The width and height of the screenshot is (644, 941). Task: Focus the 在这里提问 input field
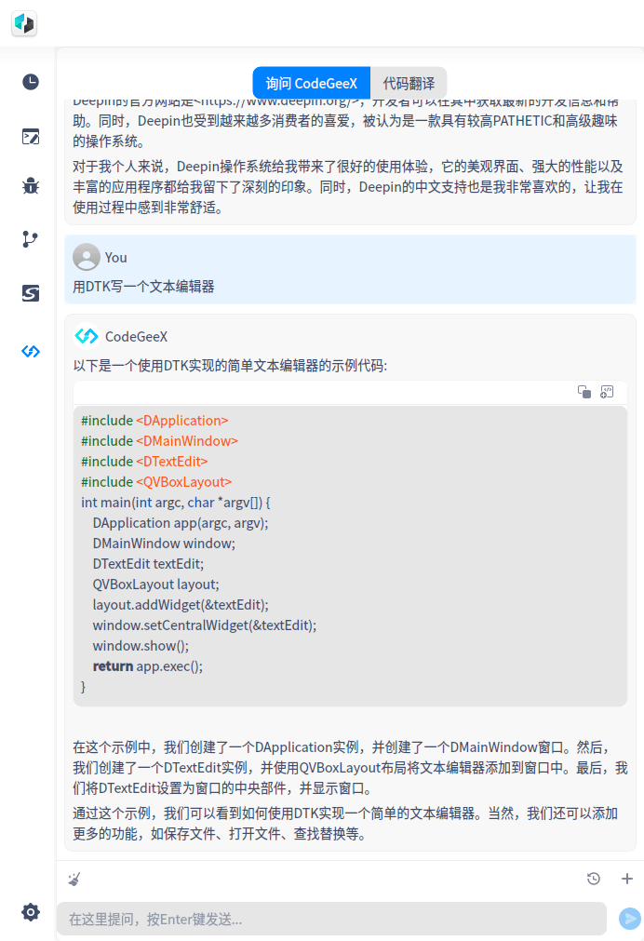tap(331, 919)
